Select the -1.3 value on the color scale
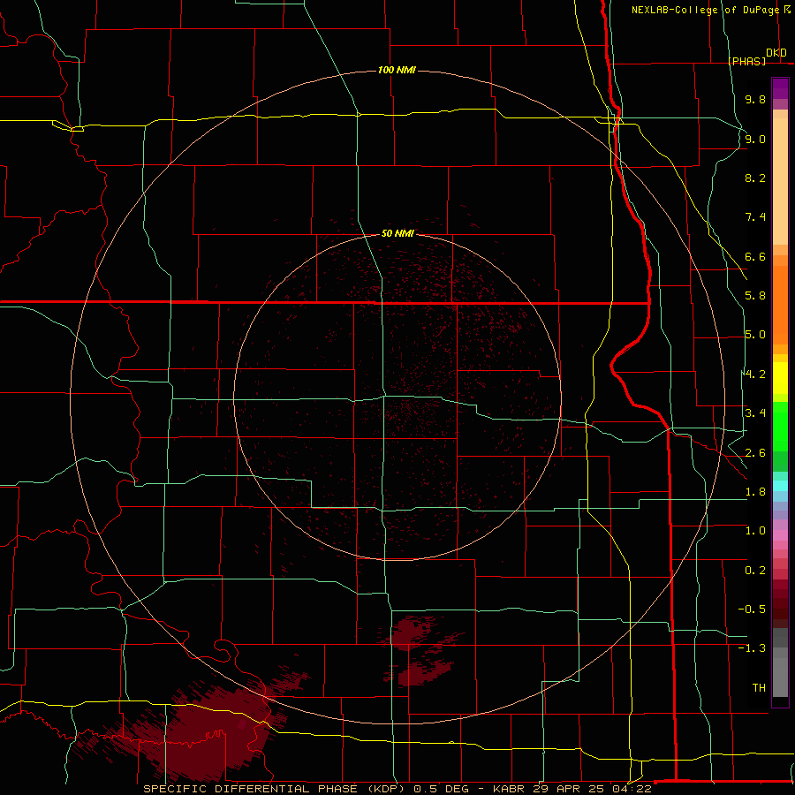Viewport: 795px width, 795px height. (x=752, y=648)
